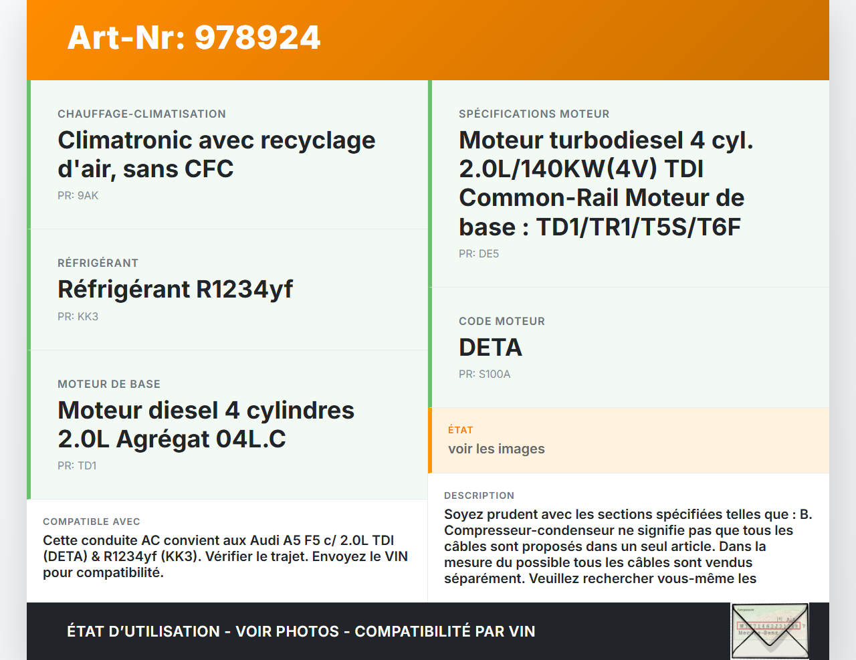Click the ÉTAT D'UTILISATION footer banner text
Image resolution: width=856 pixels, height=660 pixels.
[x=301, y=631]
